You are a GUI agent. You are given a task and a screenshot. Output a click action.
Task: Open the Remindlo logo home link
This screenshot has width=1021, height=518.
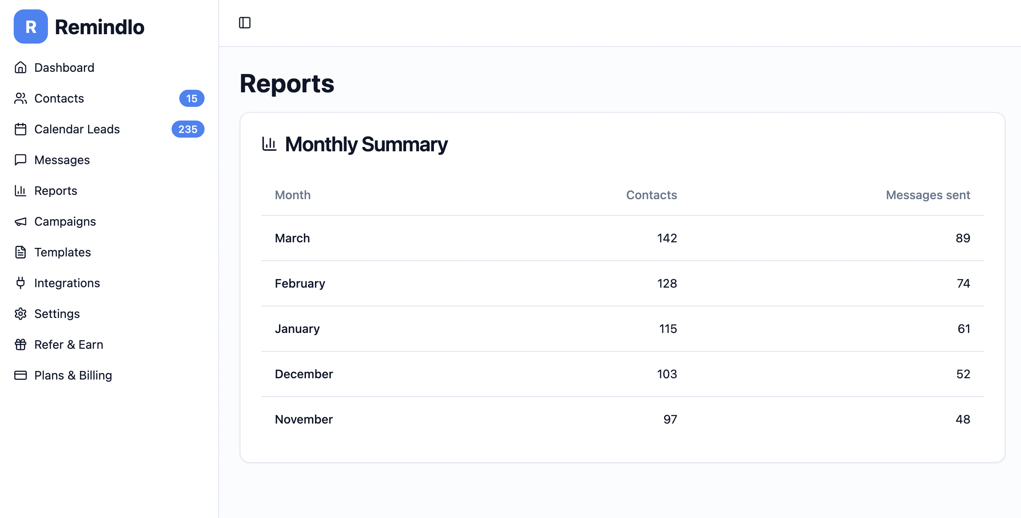coord(79,27)
